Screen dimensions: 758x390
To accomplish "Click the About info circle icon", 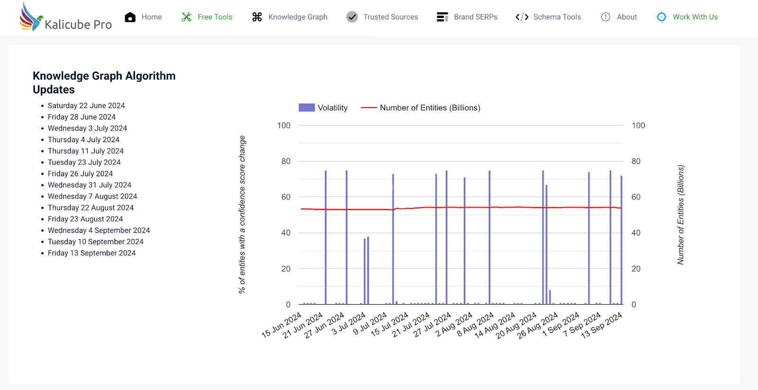I will point(605,17).
